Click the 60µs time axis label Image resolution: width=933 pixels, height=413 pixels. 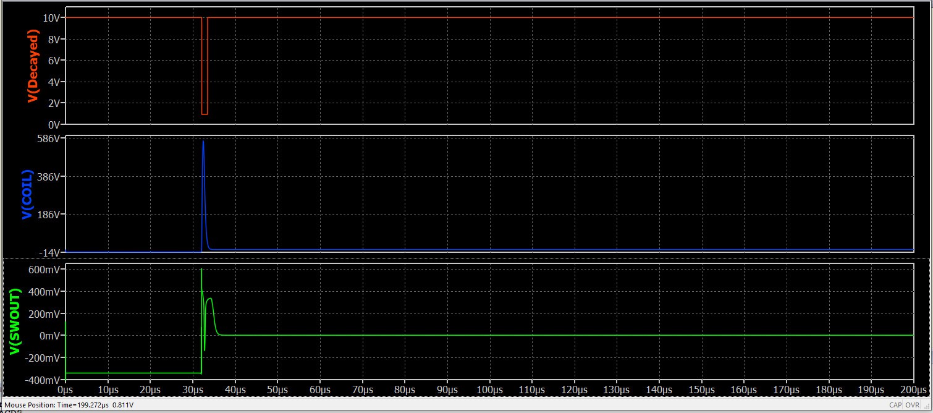(320, 390)
